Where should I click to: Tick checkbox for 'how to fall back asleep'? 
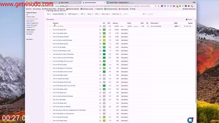47,65
